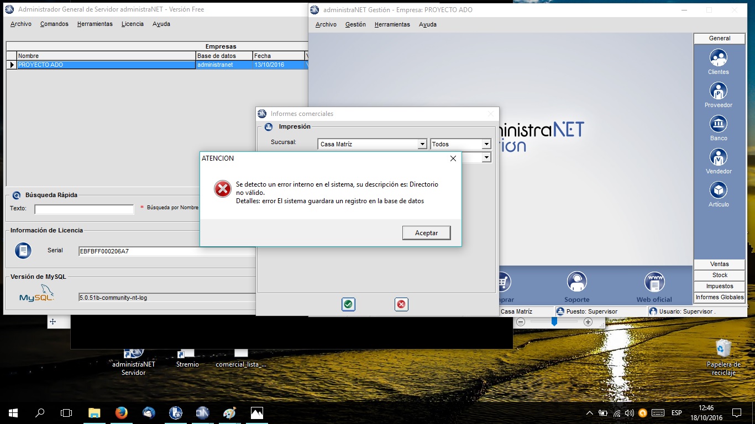The height and width of the screenshot is (424, 755).
Task: Click the Búsqueda Rápida magnifier icon
Action: (16, 195)
